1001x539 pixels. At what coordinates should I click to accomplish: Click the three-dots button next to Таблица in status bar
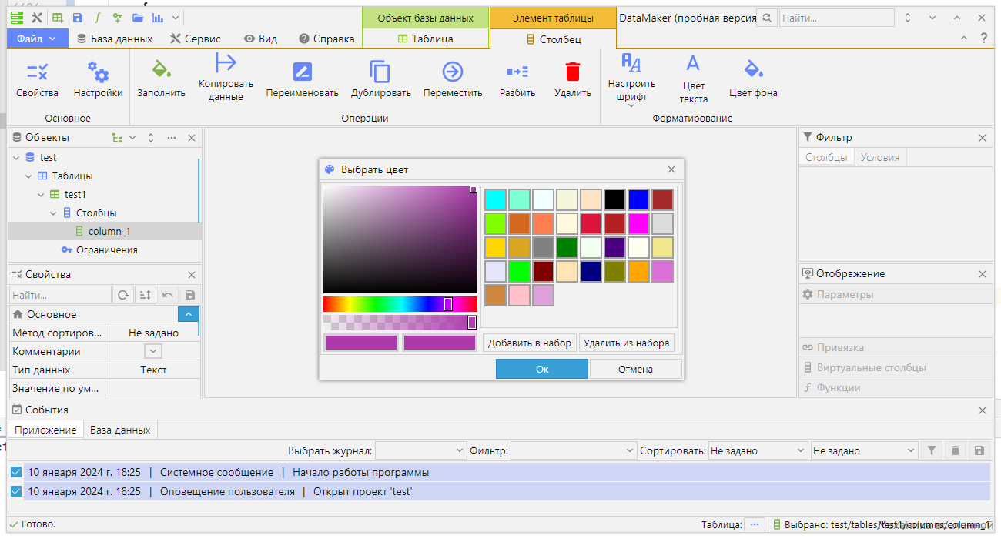coord(754,524)
